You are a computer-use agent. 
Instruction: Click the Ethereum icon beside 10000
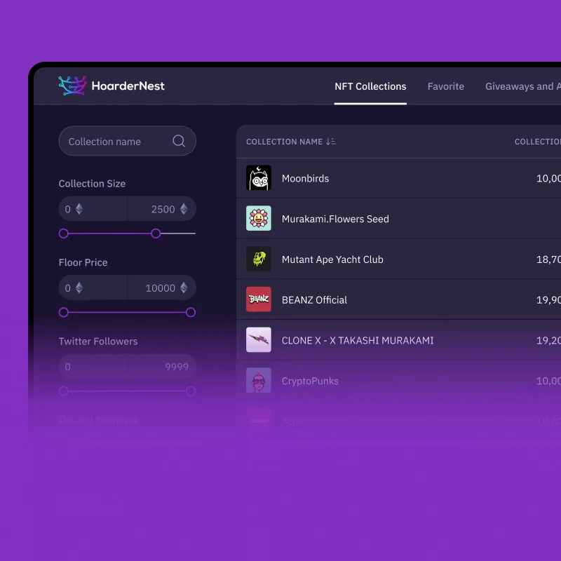184,288
